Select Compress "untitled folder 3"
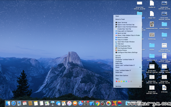Viewport: 171px width, 107px height. point(128,60)
